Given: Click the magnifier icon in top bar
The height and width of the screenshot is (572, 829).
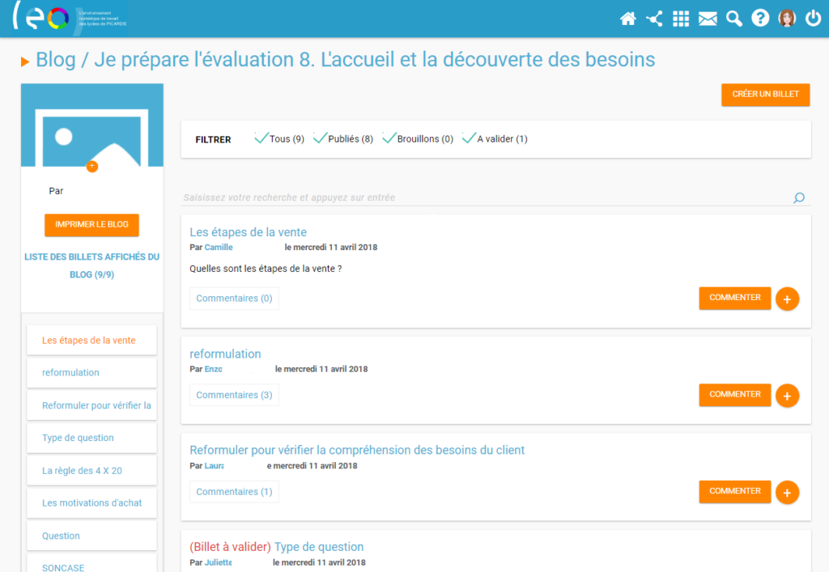Looking at the screenshot, I should tap(733, 19).
